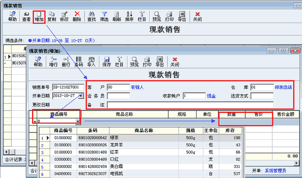
Task: Click 单位 column header in order grid
Action: click(207, 114)
